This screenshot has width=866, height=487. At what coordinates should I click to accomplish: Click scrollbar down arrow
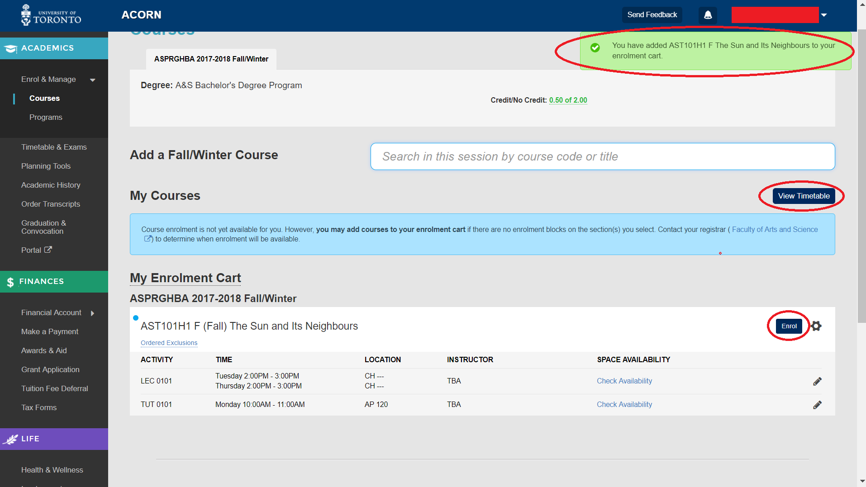click(861, 482)
